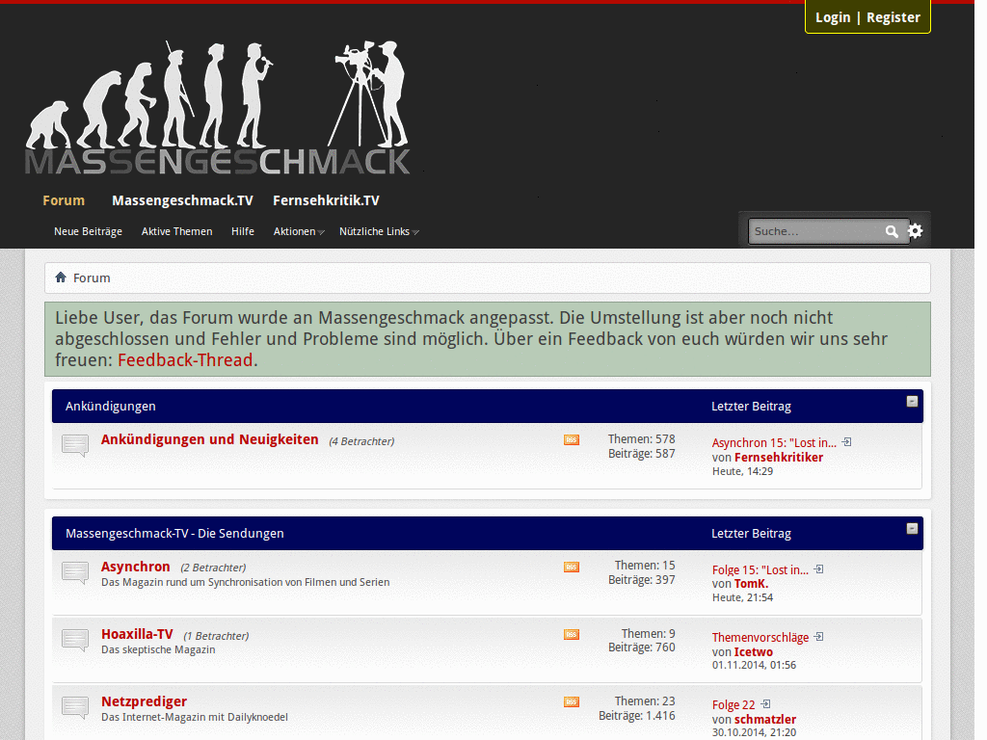Click forum status icon beside Netzprediger
Image resolution: width=987 pixels, height=740 pixels.
click(75, 707)
